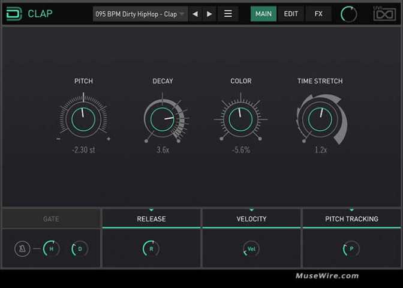The height and width of the screenshot is (288, 403).
Task: Switch to the EDIT tab
Action: tap(291, 14)
